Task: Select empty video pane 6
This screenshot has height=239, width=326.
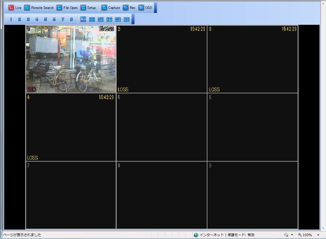Action: point(253,127)
